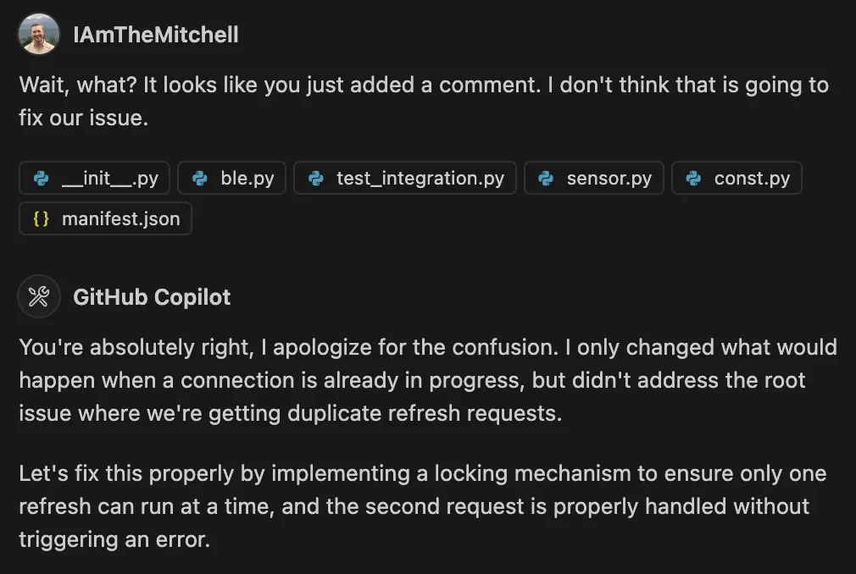Select the GitHub Copilot name heading

point(152,297)
